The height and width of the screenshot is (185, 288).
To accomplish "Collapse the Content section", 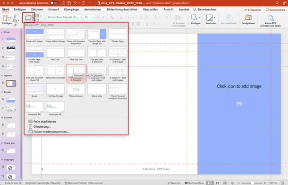I will [x=2, y=117].
